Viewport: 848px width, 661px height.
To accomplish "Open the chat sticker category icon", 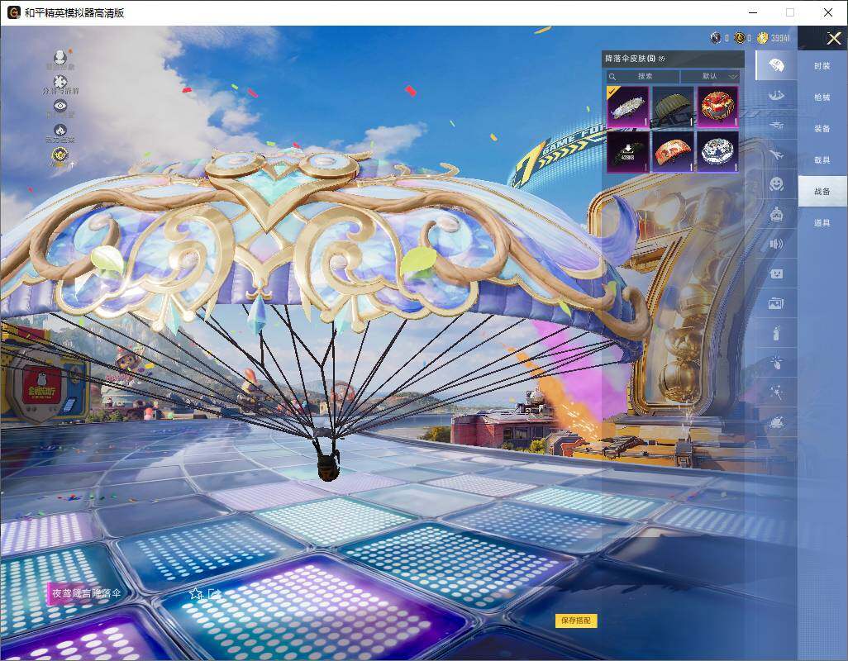I will (776, 274).
